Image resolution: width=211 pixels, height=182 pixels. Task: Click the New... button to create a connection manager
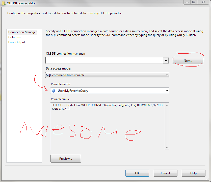point(188,60)
